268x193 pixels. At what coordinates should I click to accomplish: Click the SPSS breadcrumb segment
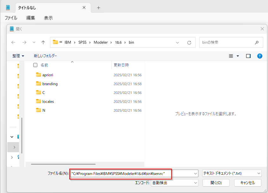click(x=82, y=42)
